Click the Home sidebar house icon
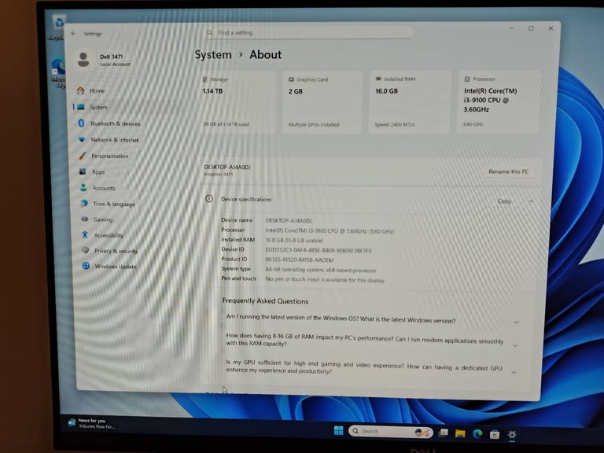604x453 pixels. pos(80,90)
